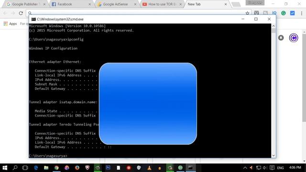The image size is (306, 172).
Task: Click the first gray extension icon after the star
Action: coord(256,13)
